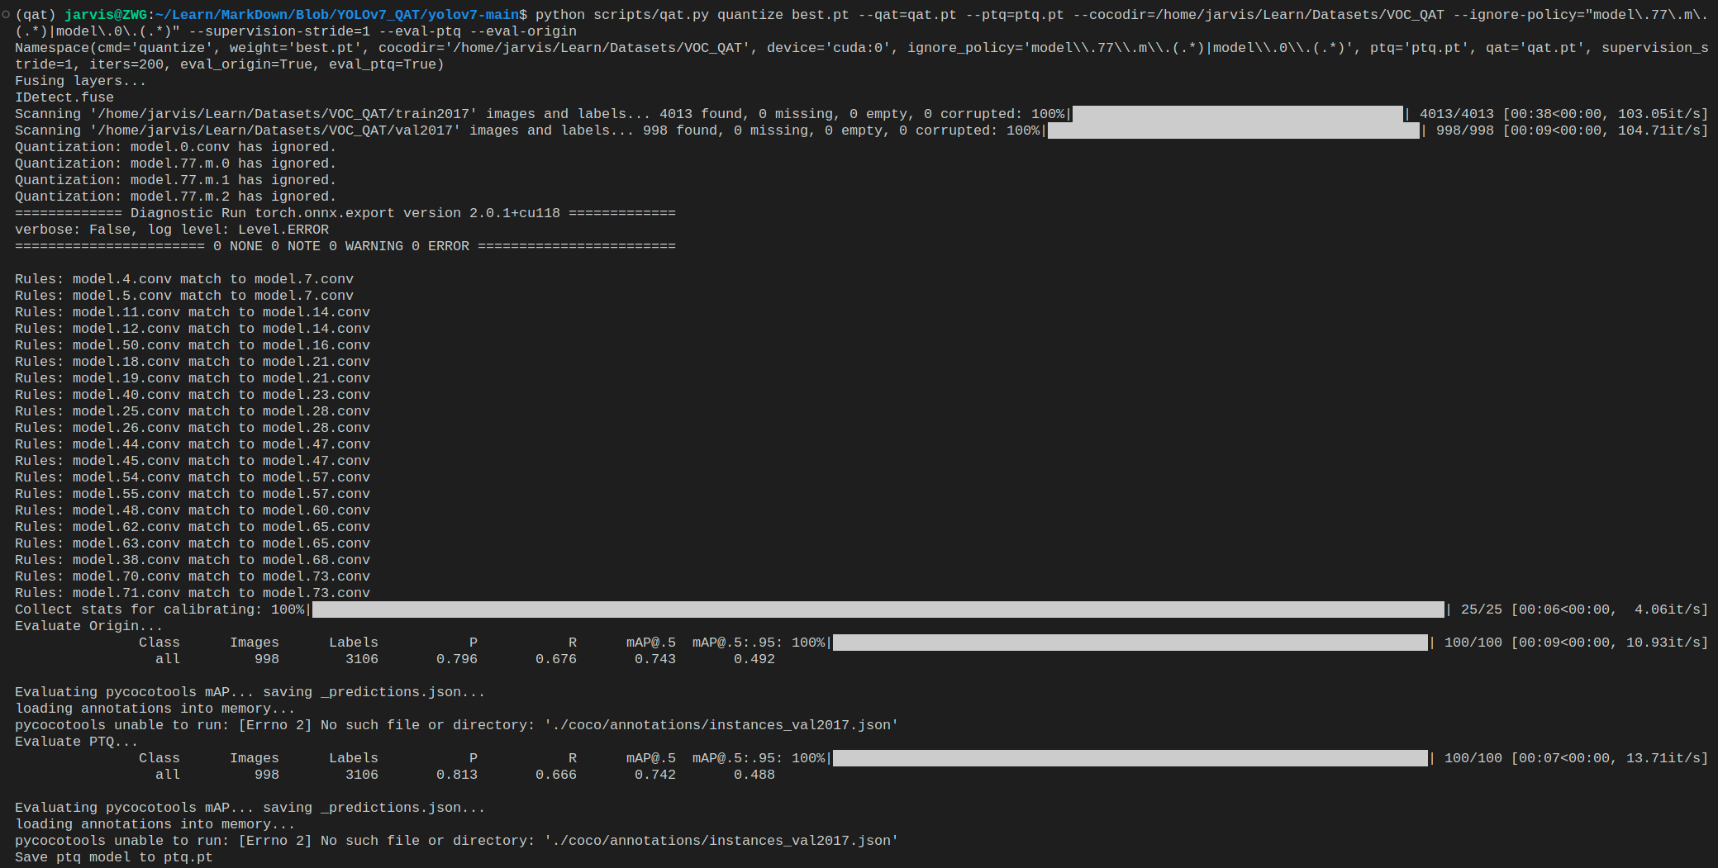Click 'Rules: model.38.conv match to model.68.conv'
Viewport: 1718px width, 868px height.
tap(193, 560)
